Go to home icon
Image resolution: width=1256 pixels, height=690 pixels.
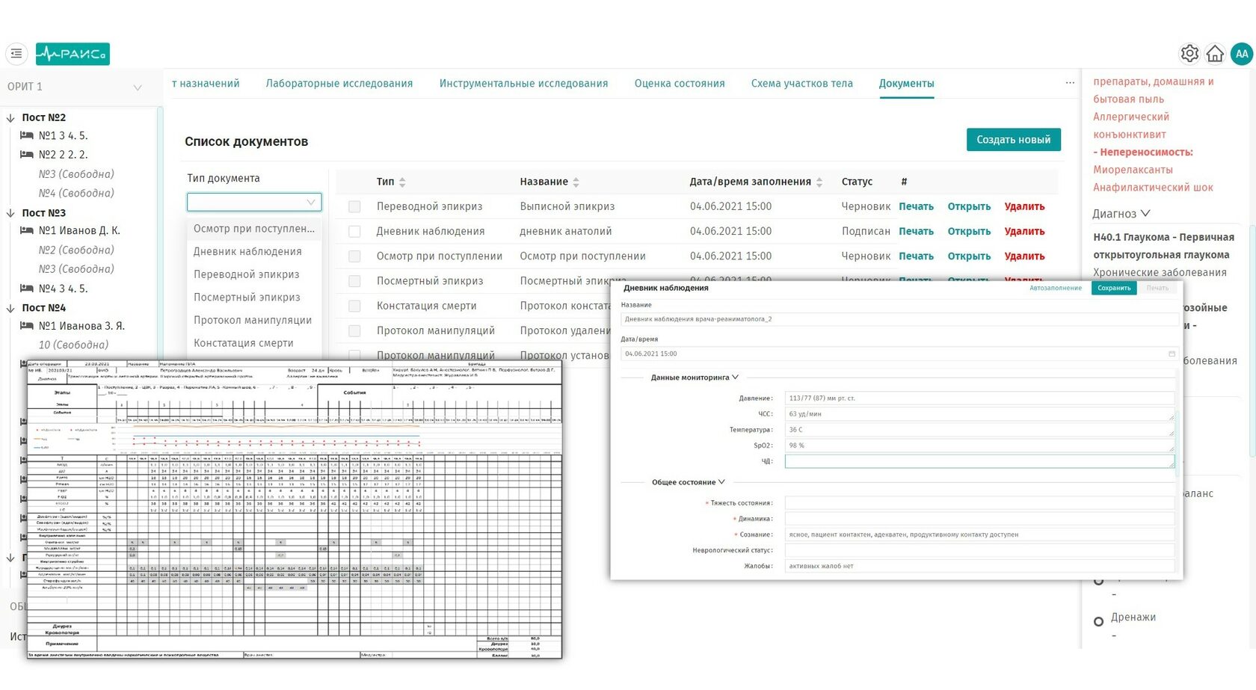(x=1215, y=54)
